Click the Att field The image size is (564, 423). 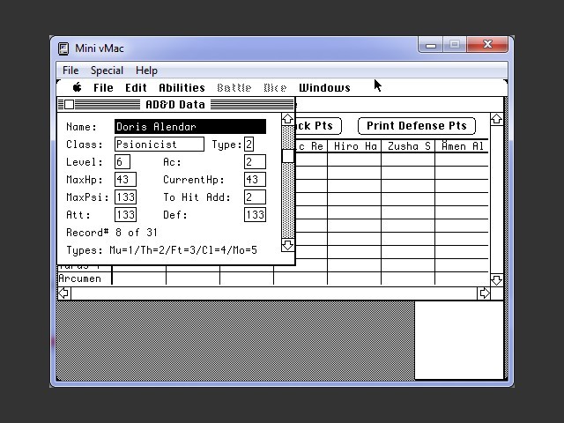[125, 215]
